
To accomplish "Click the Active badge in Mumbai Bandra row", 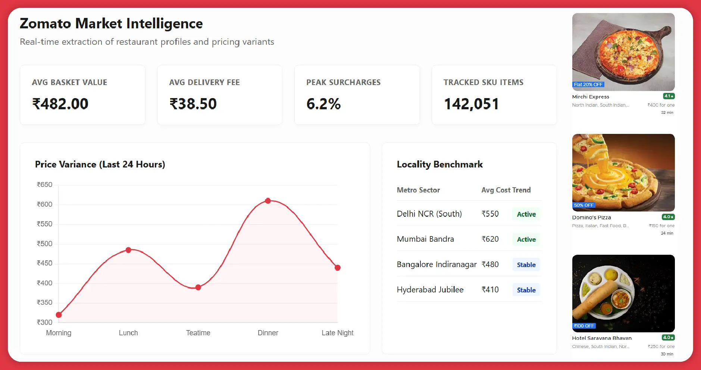I will click(526, 239).
